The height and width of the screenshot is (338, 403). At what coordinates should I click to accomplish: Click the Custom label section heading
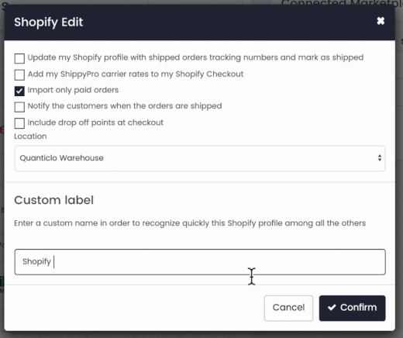[54, 200]
